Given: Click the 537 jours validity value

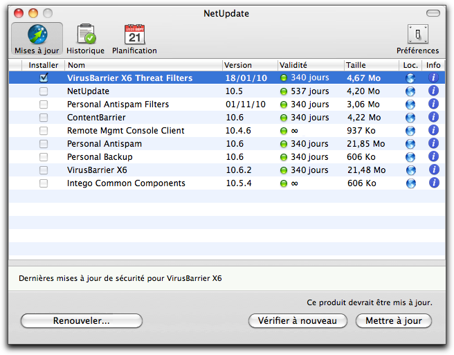Looking at the screenshot, I should (x=310, y=91).
